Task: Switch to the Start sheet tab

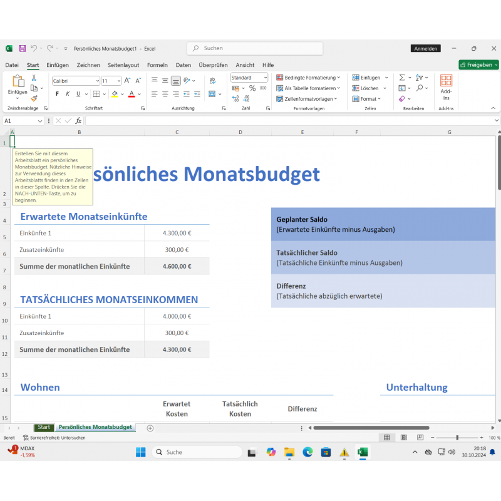Action: (43, 428)
